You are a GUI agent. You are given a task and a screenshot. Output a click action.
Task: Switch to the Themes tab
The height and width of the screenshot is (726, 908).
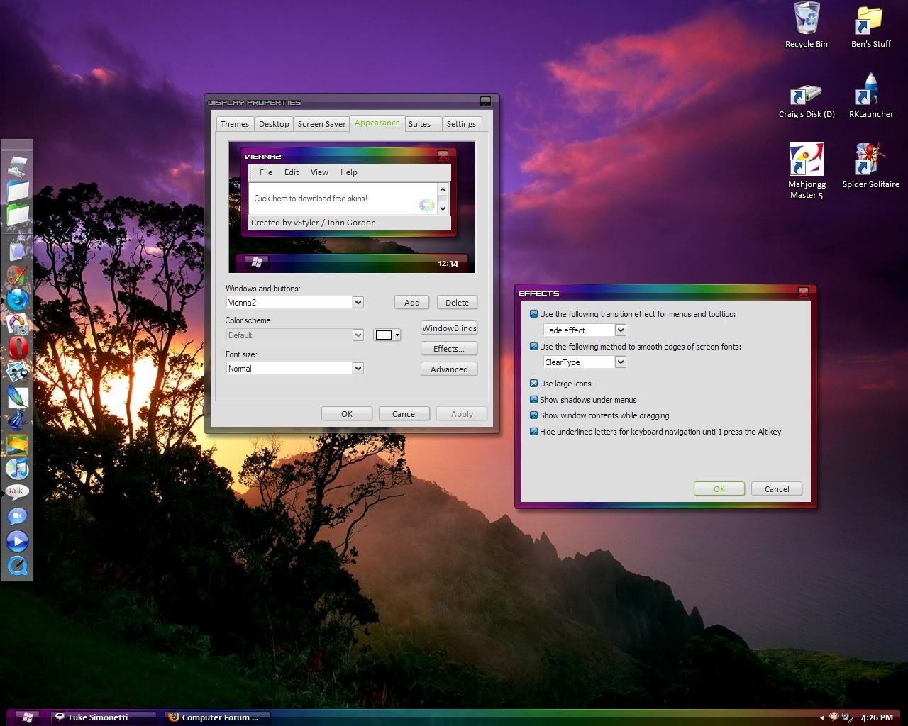click(x=235, y=124)
